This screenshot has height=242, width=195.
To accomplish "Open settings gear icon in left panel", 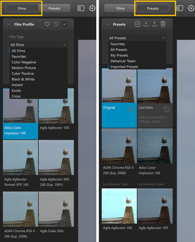I will [x=92, y=8].
